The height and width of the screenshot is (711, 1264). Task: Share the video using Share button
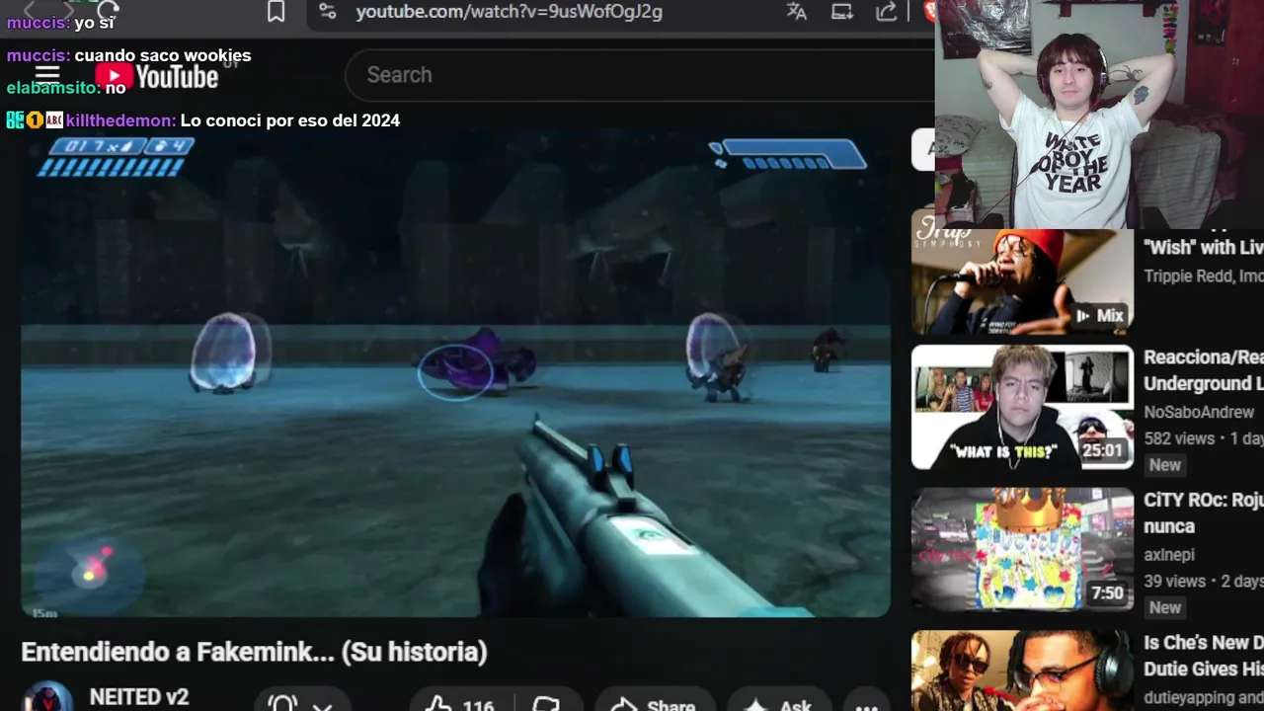click(x=654, y=705)
